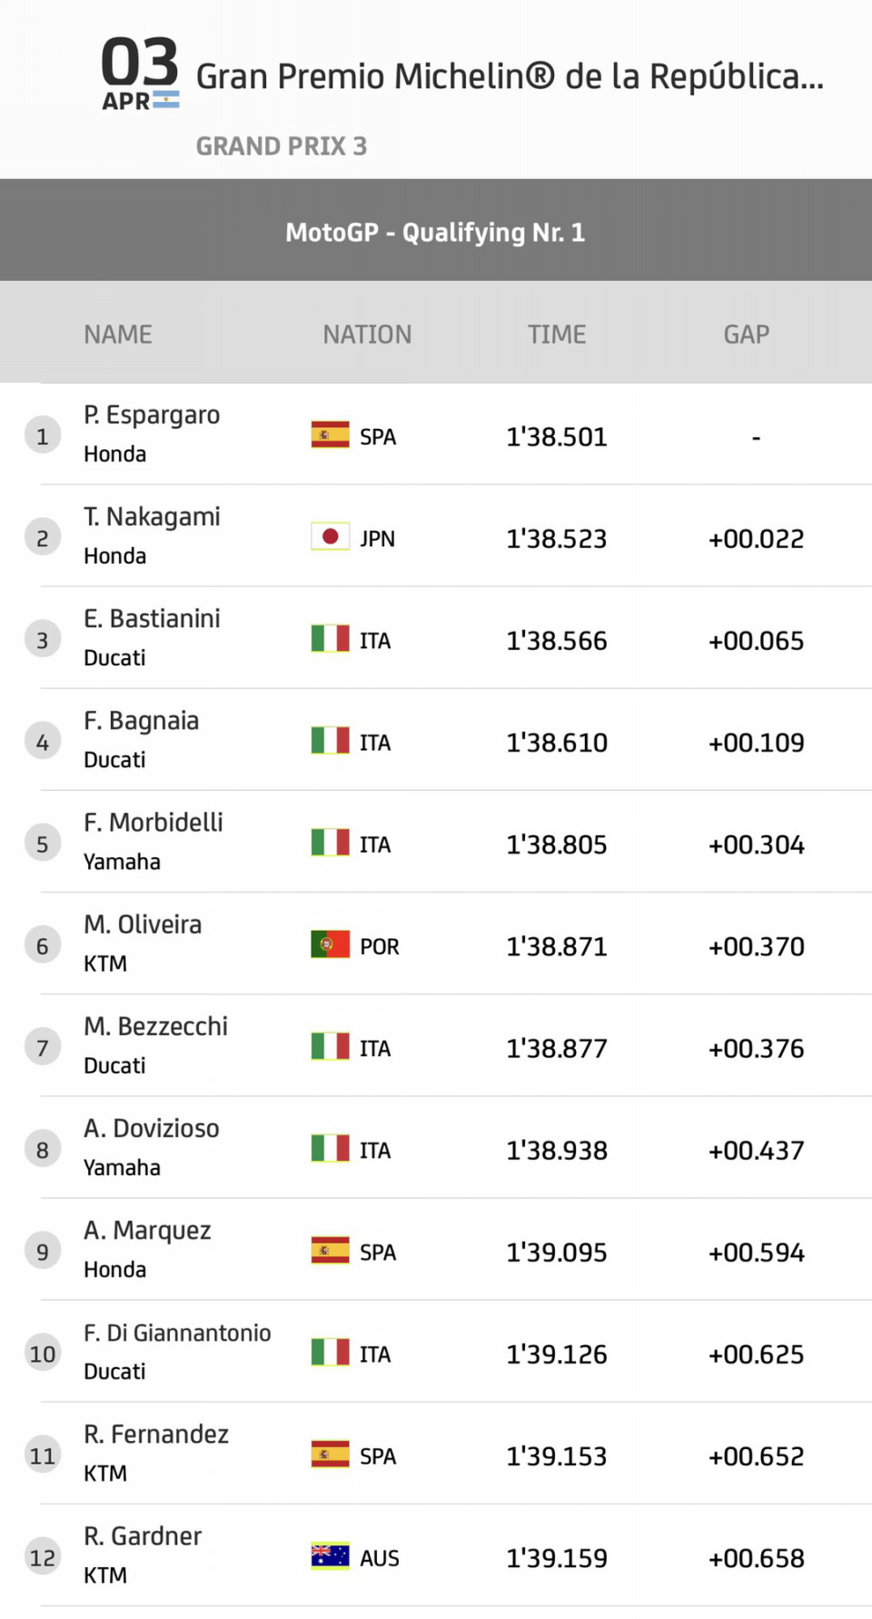
Task: Click A. Dovizioso's lap time 1'38.938
Action: point(557,1150)
